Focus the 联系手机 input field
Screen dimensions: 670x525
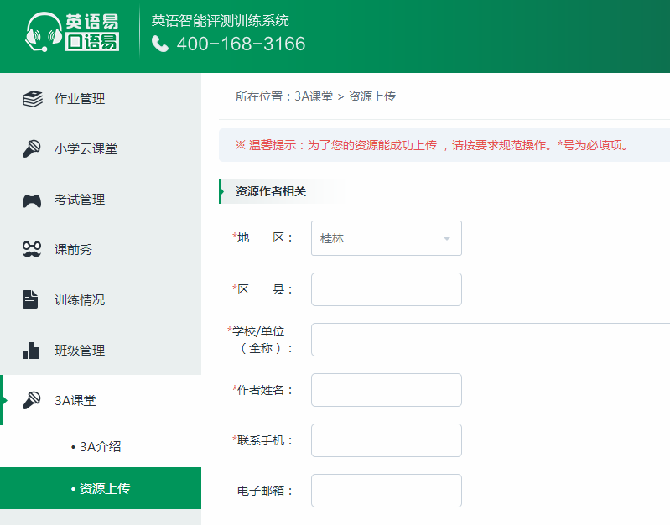coord(387,440)
